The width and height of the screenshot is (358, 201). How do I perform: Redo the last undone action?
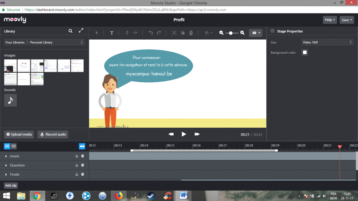click(x=159, y=33)
